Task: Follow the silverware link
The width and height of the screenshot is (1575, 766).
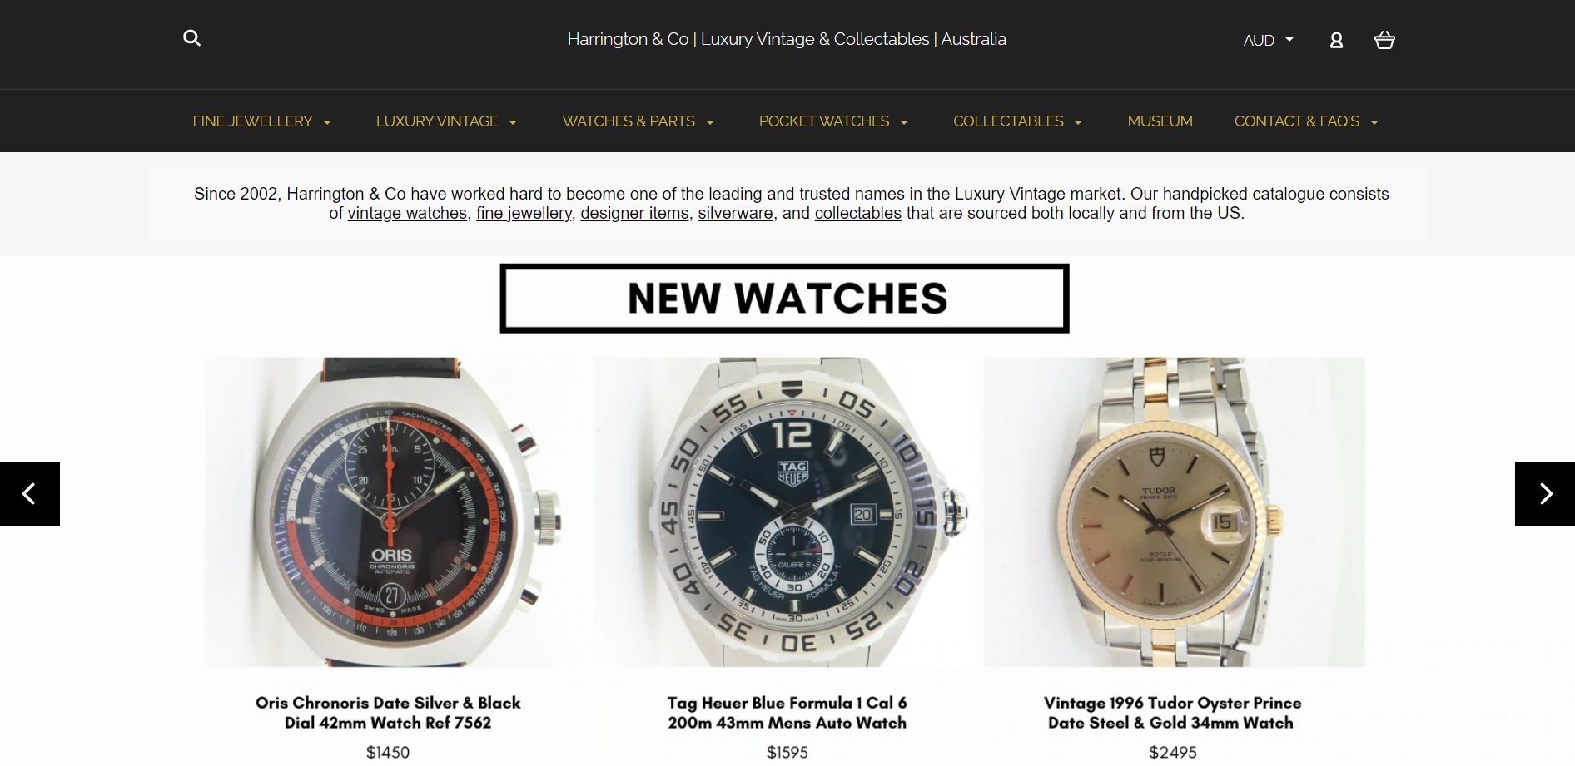Action: 735,213
